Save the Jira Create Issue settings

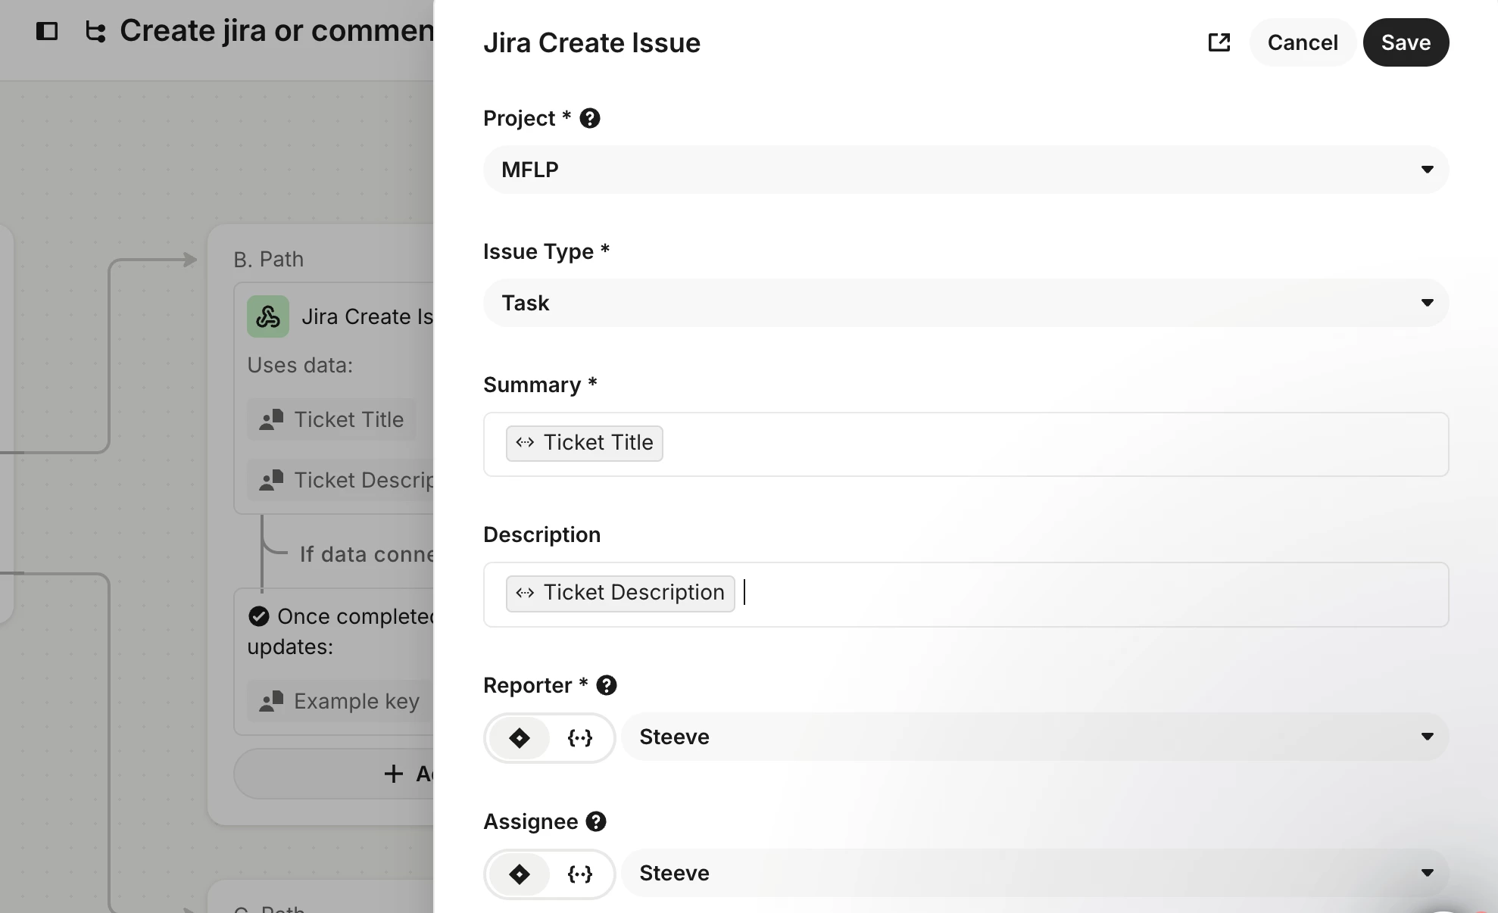coord(1406,42)
